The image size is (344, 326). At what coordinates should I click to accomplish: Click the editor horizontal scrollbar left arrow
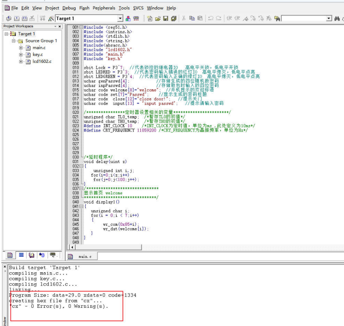(72, 247)
